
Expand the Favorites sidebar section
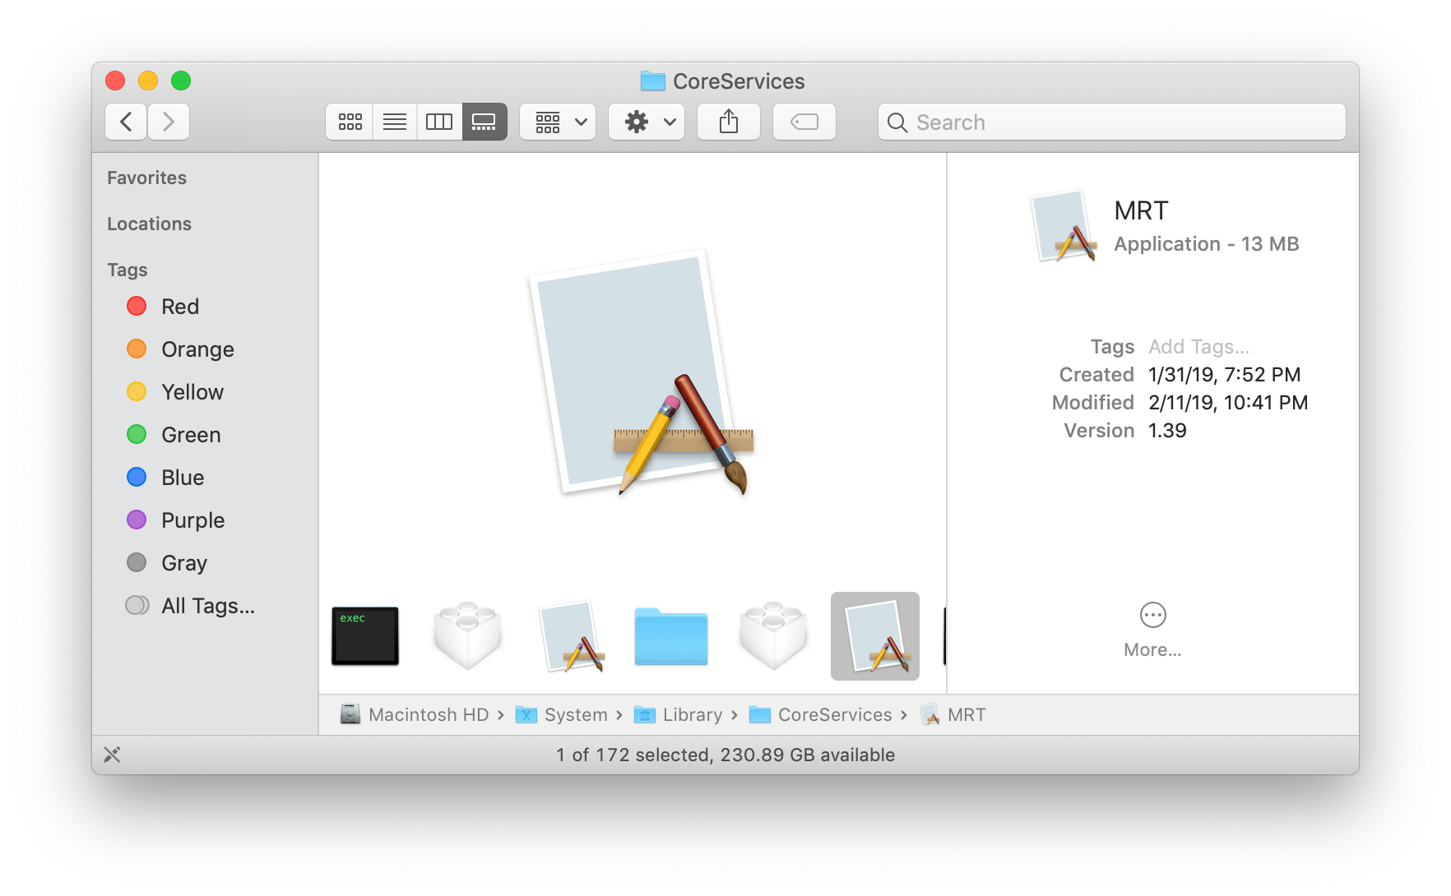point(146,178)
